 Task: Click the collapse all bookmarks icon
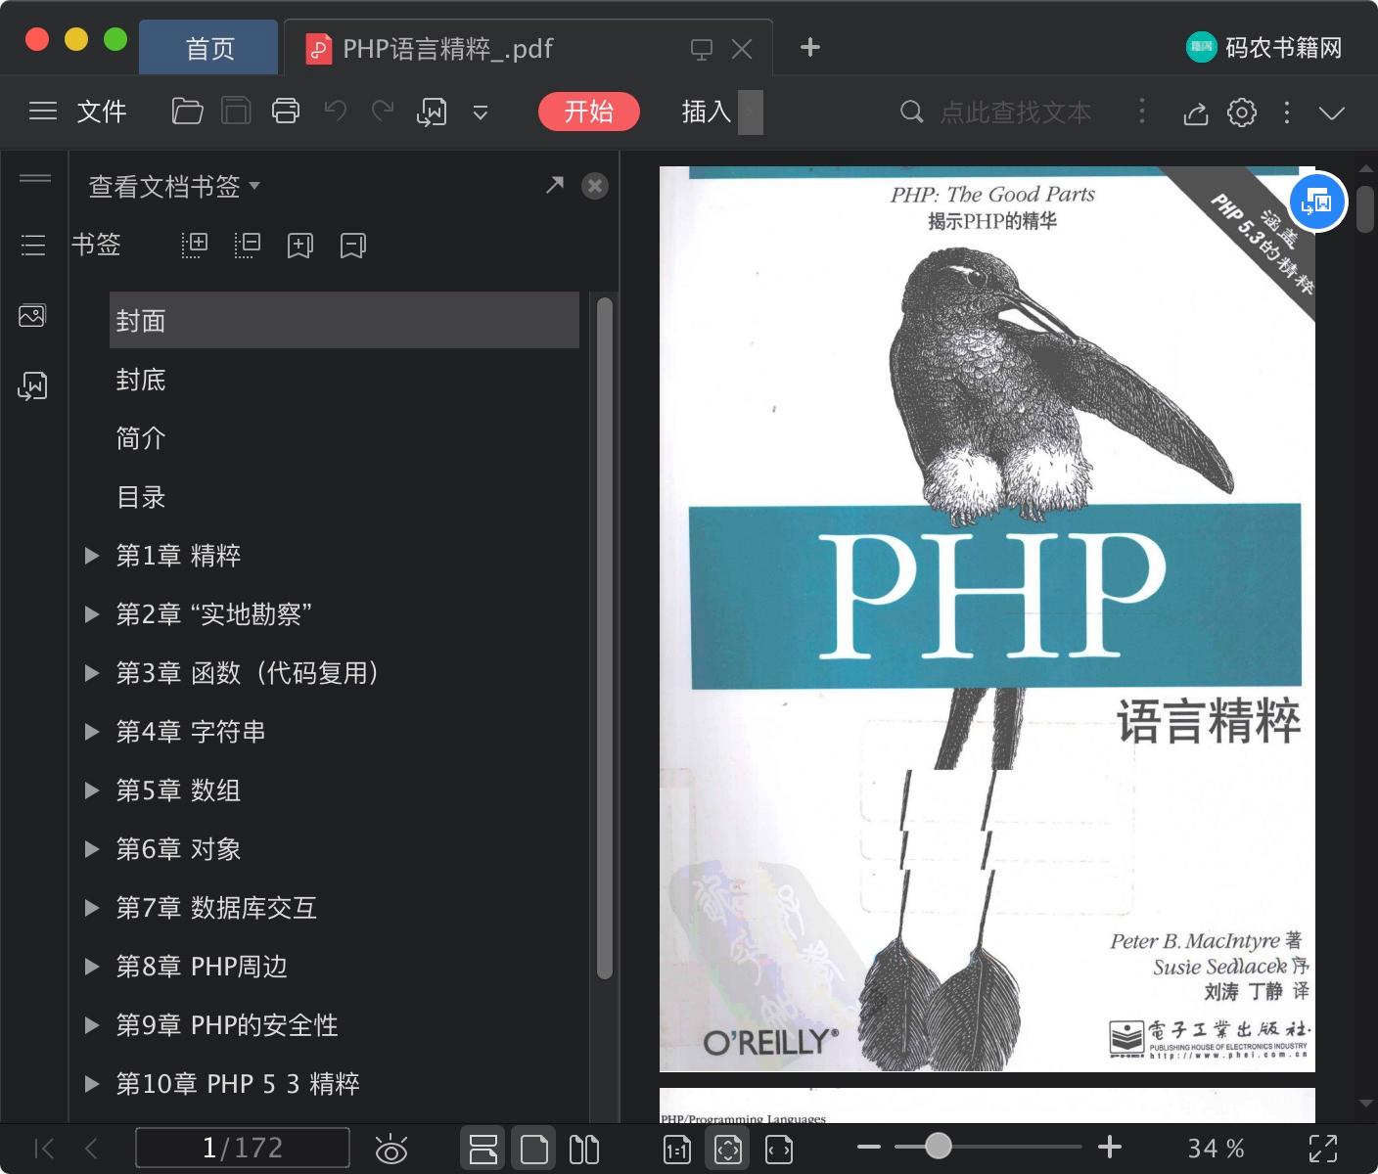pyautogui.click(x=248, y=245)
